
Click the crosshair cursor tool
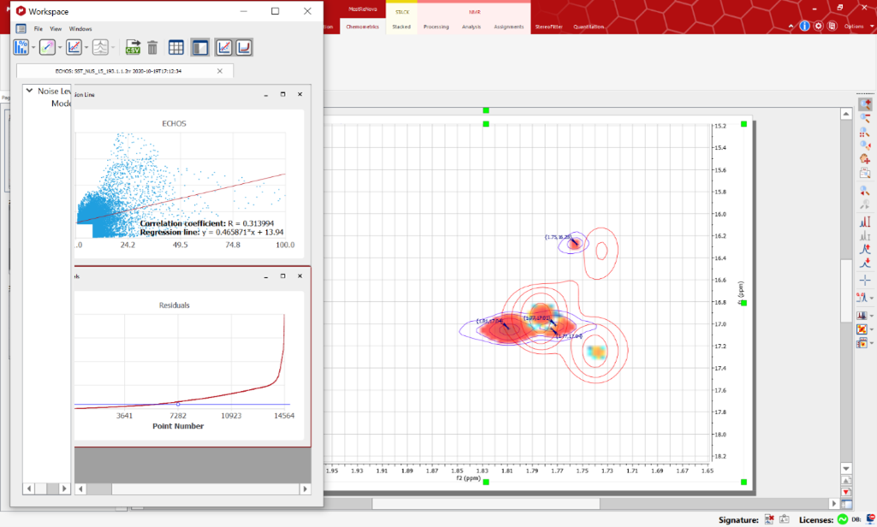(x=865, y=280)
